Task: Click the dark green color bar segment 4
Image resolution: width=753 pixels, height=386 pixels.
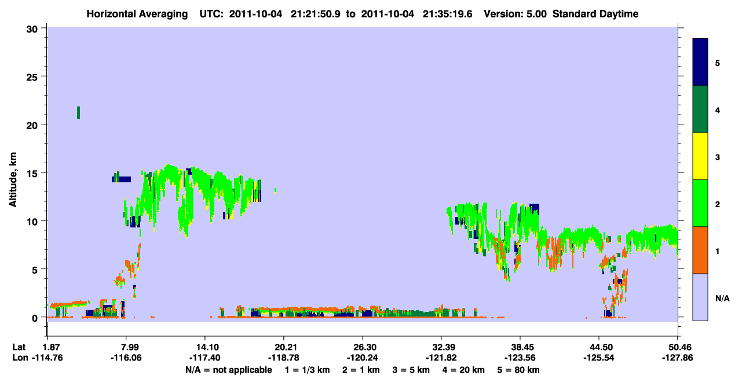Action: (700, 109)
